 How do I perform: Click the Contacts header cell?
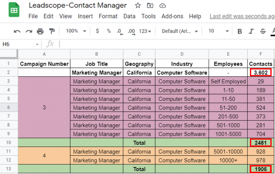[x=261, y=64]
